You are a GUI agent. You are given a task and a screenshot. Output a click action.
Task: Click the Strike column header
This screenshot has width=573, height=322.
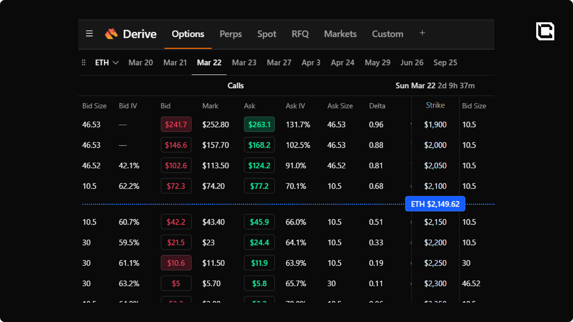click(x=435, y=105)
